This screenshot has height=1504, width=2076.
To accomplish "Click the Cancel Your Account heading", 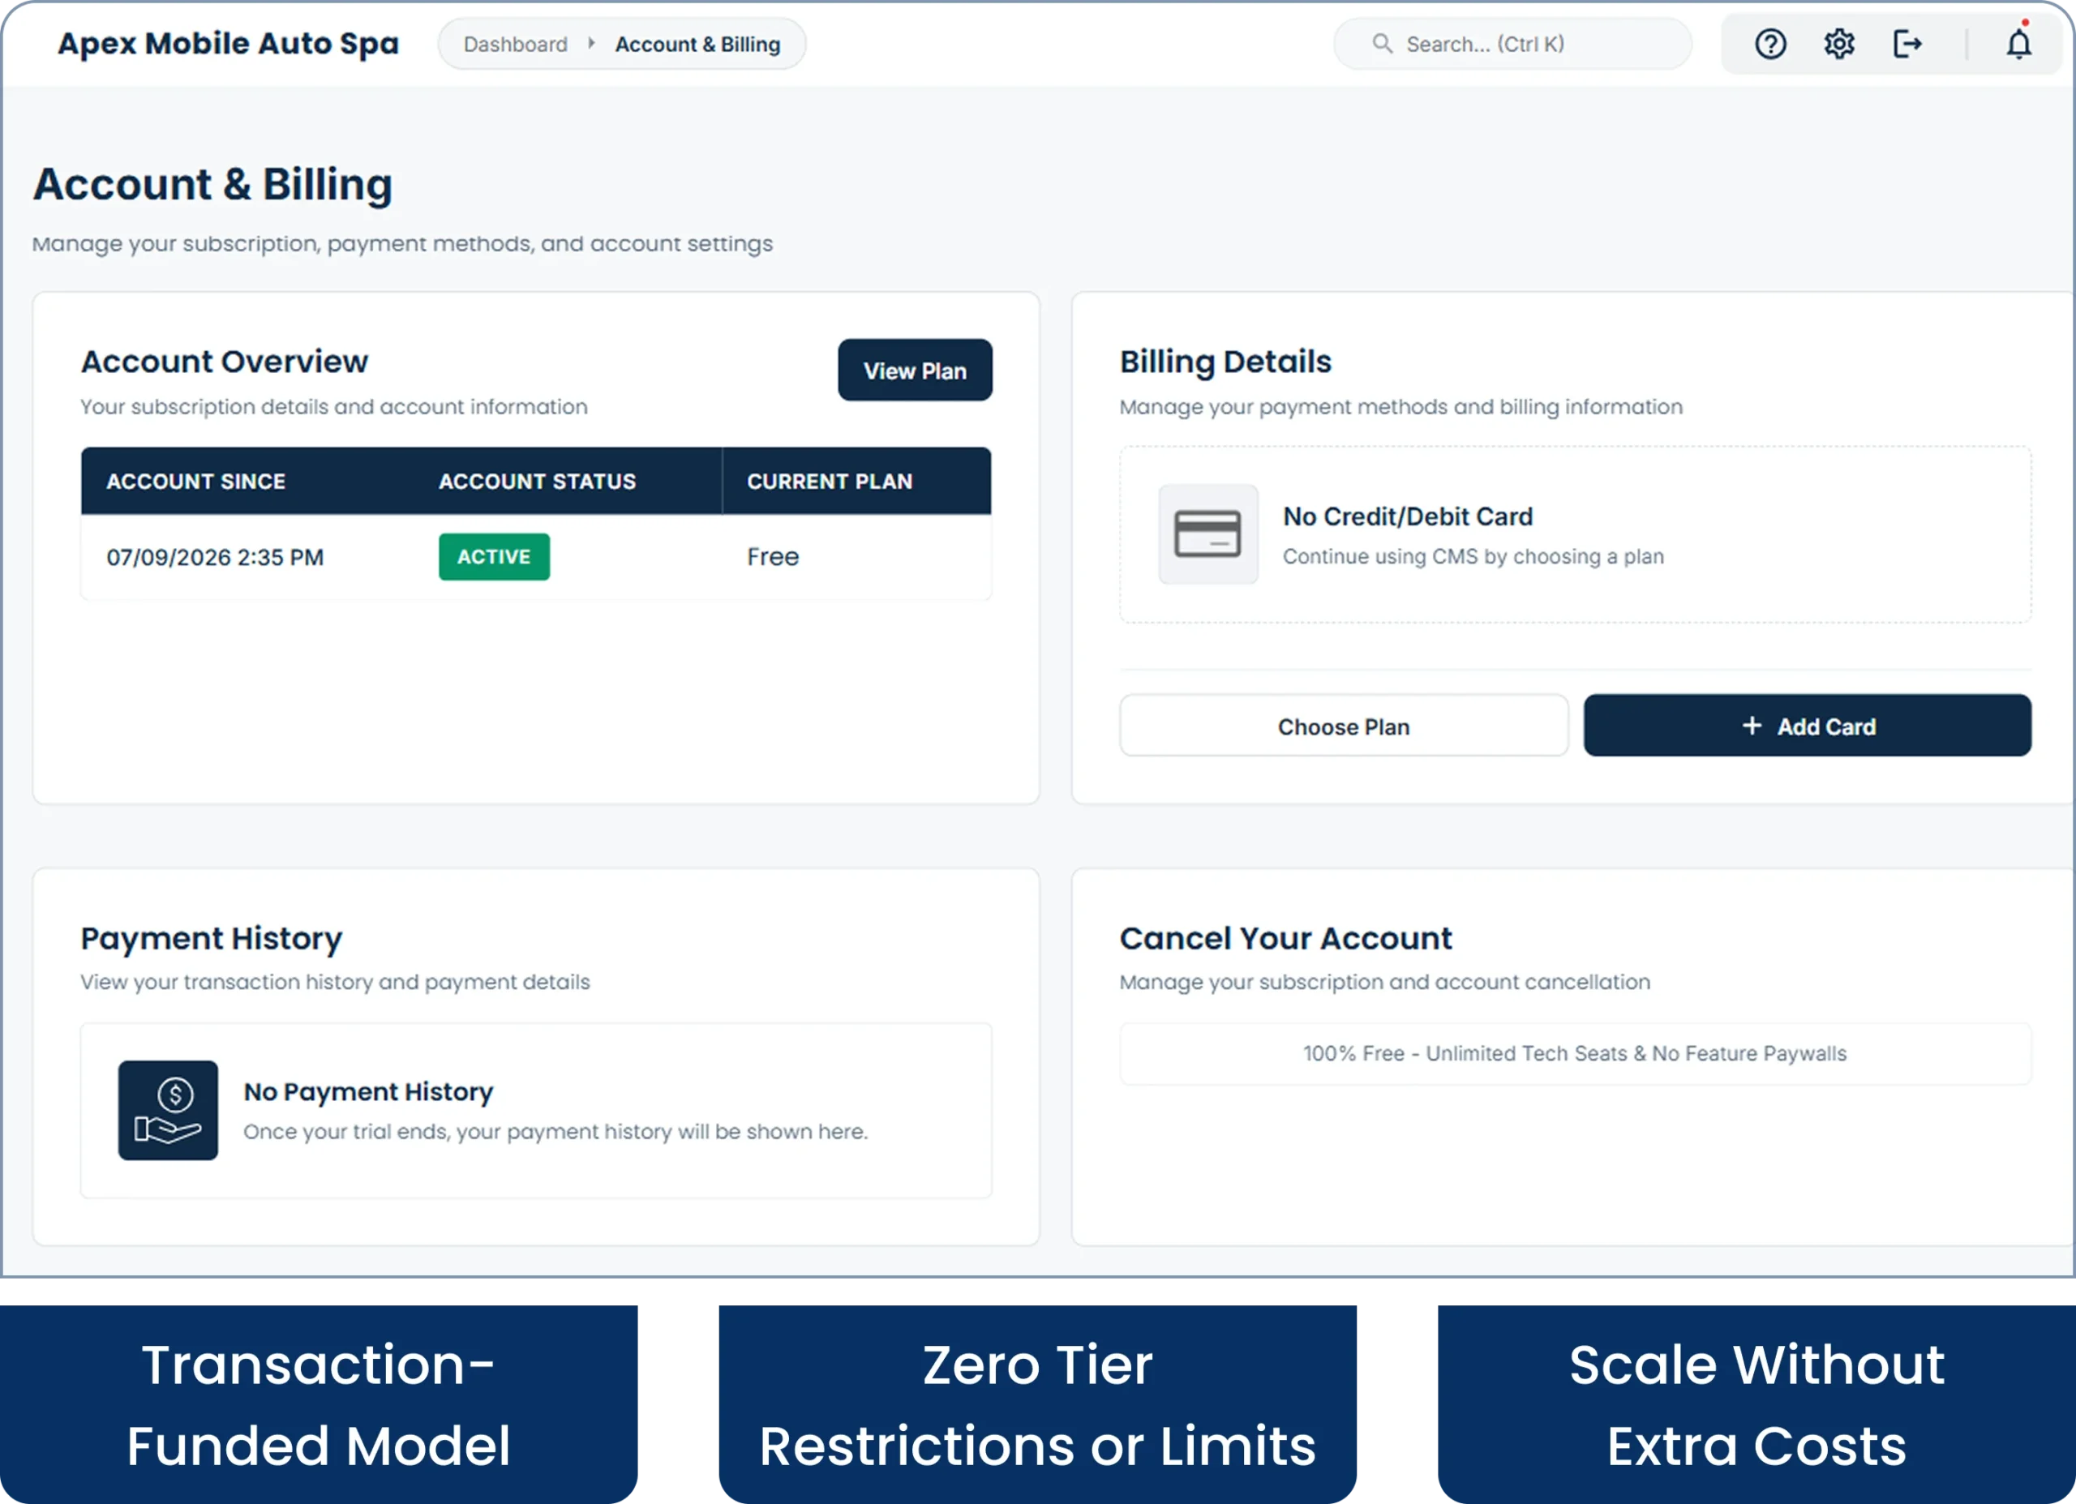I will pyautogui.click(x=1285, y=937).
